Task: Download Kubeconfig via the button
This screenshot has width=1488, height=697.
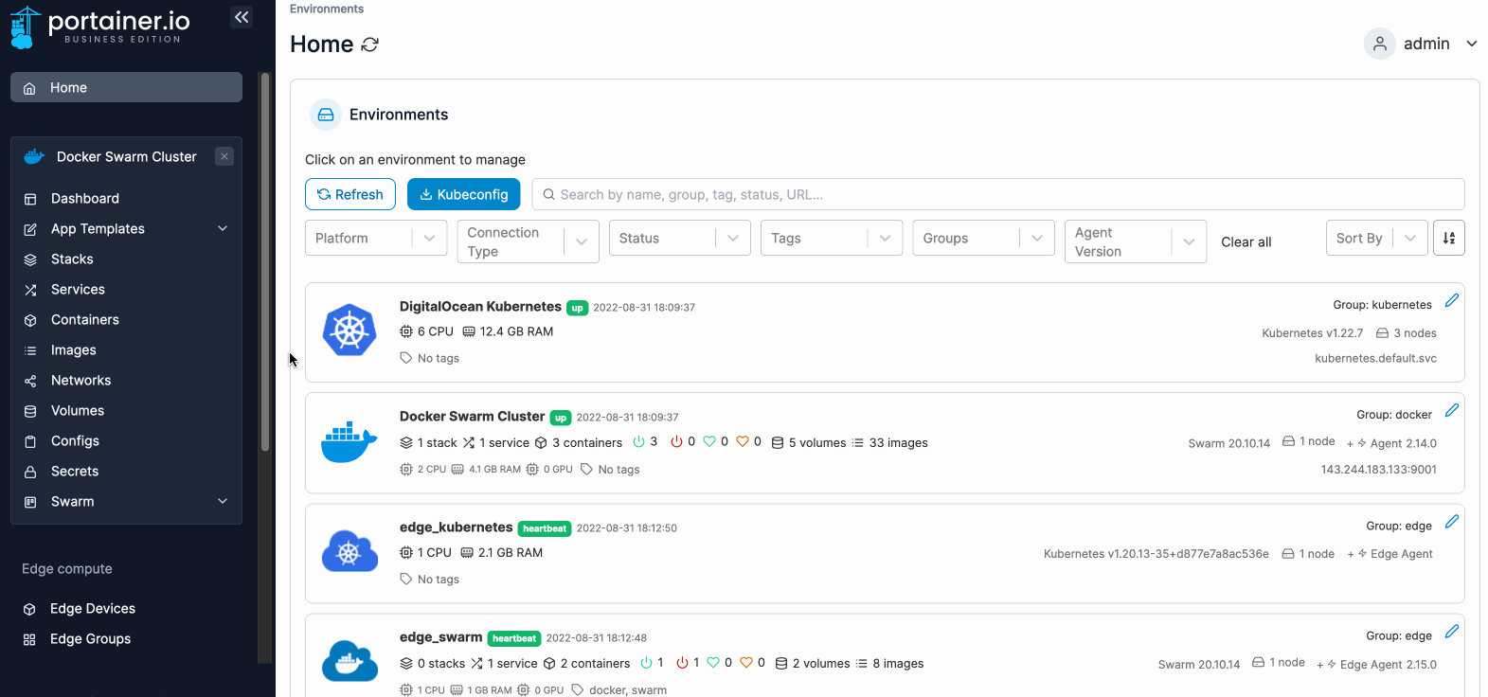Action: point(463,194)
